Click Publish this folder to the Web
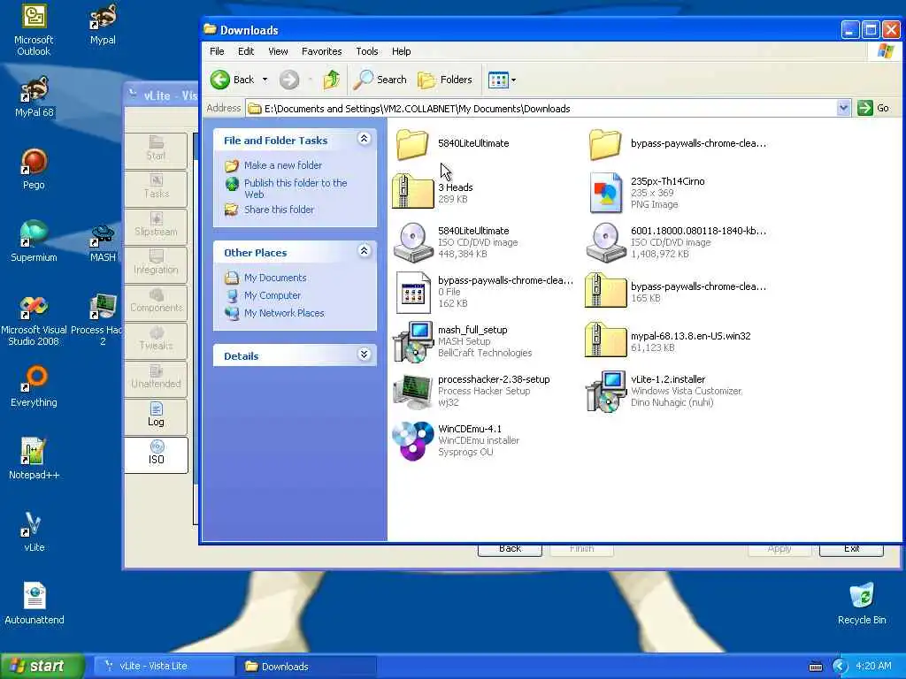The width and height of the screenshot is (906, 679). (296, 188)
